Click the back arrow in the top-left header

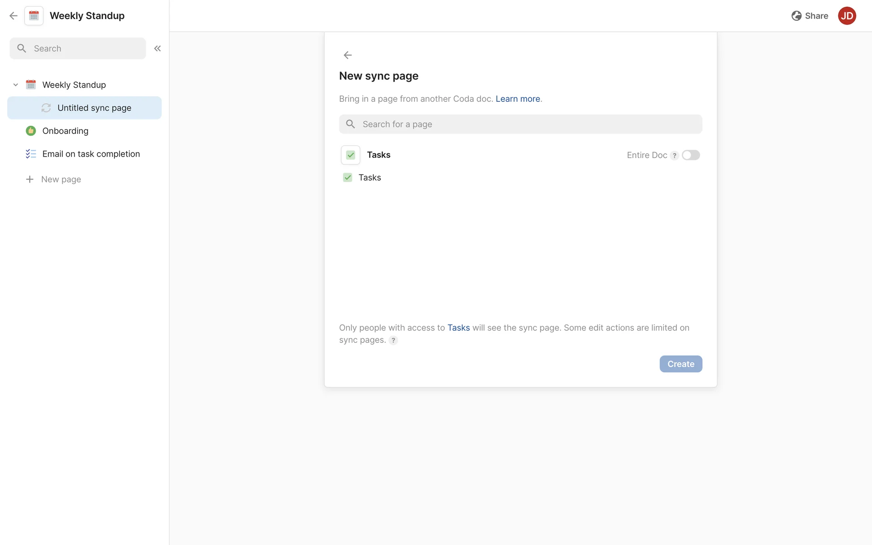14,16
